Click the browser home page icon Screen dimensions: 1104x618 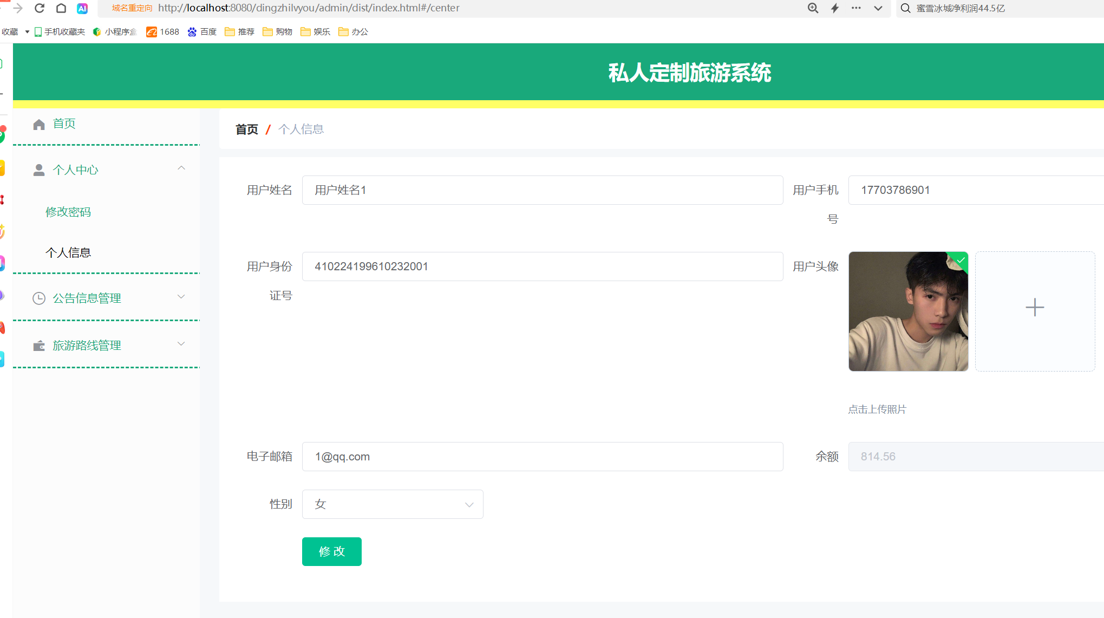(61, 8)
